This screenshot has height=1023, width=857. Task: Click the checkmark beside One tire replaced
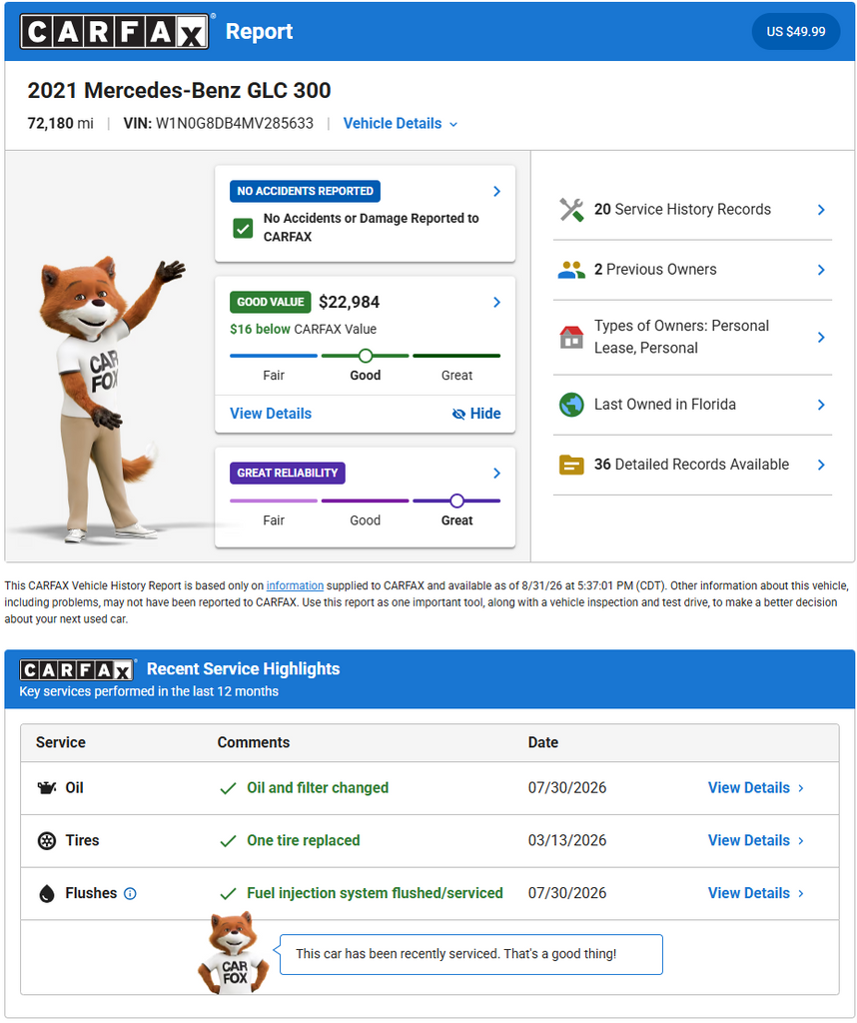click(x=229, y=841)
